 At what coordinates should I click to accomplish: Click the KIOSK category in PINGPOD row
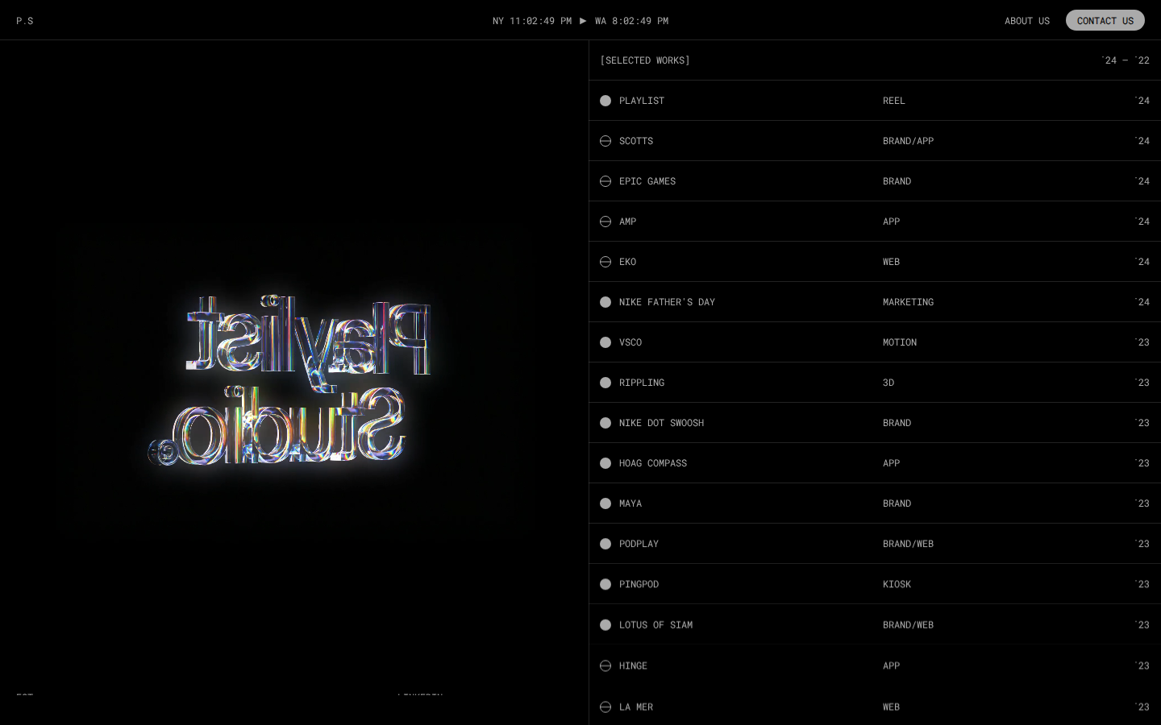pos(897,584)
